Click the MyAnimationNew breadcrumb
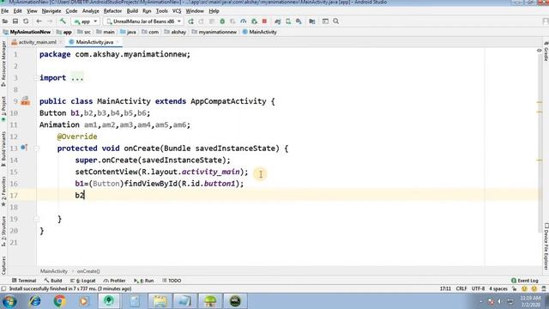549x309 pixels. click(27, 32)
